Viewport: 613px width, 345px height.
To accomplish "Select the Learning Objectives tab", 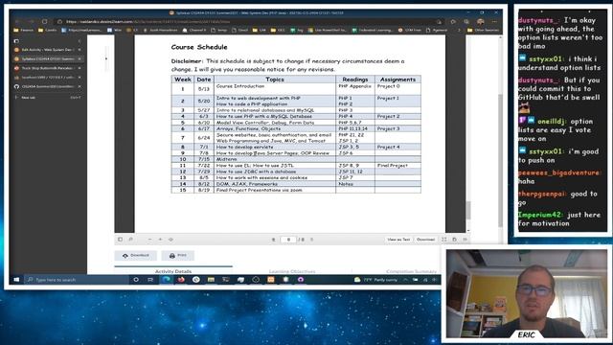I will click(291, 271).
